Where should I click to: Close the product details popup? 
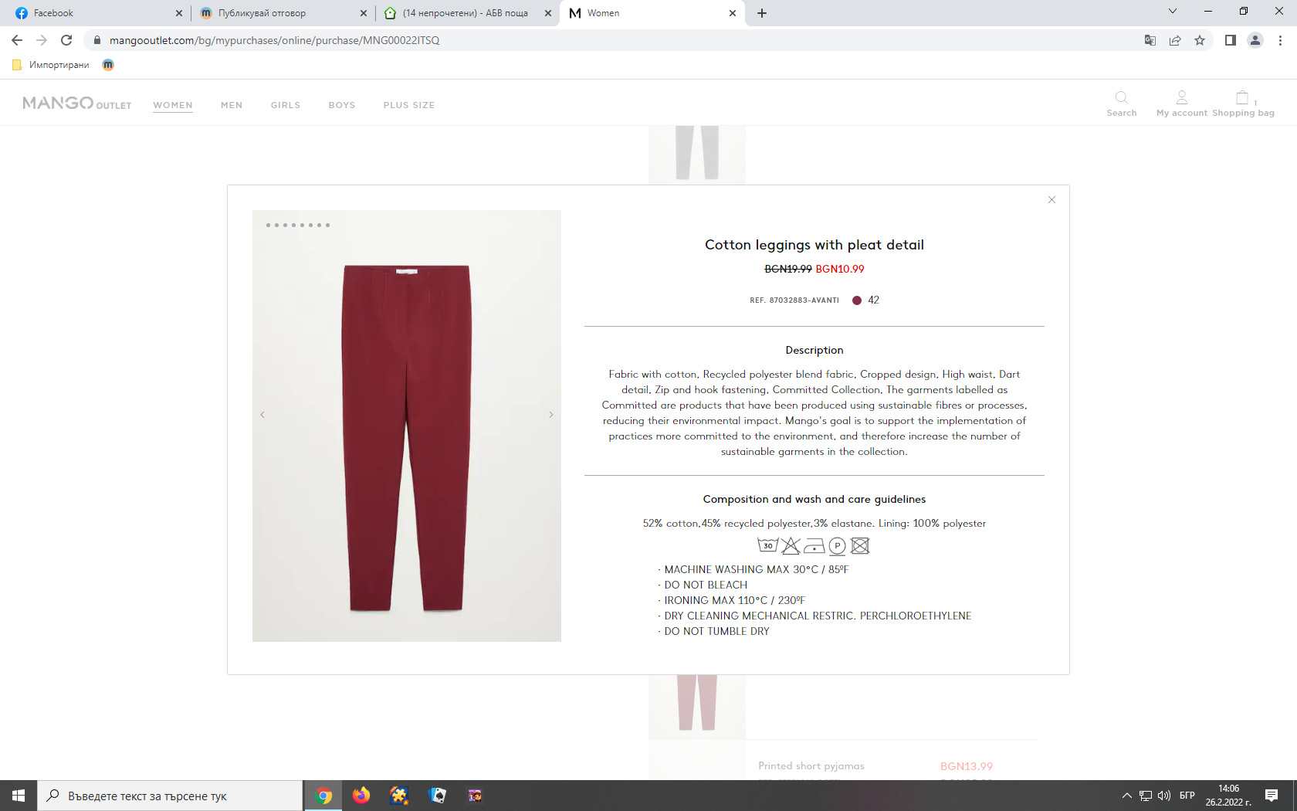coord(1051,200)
